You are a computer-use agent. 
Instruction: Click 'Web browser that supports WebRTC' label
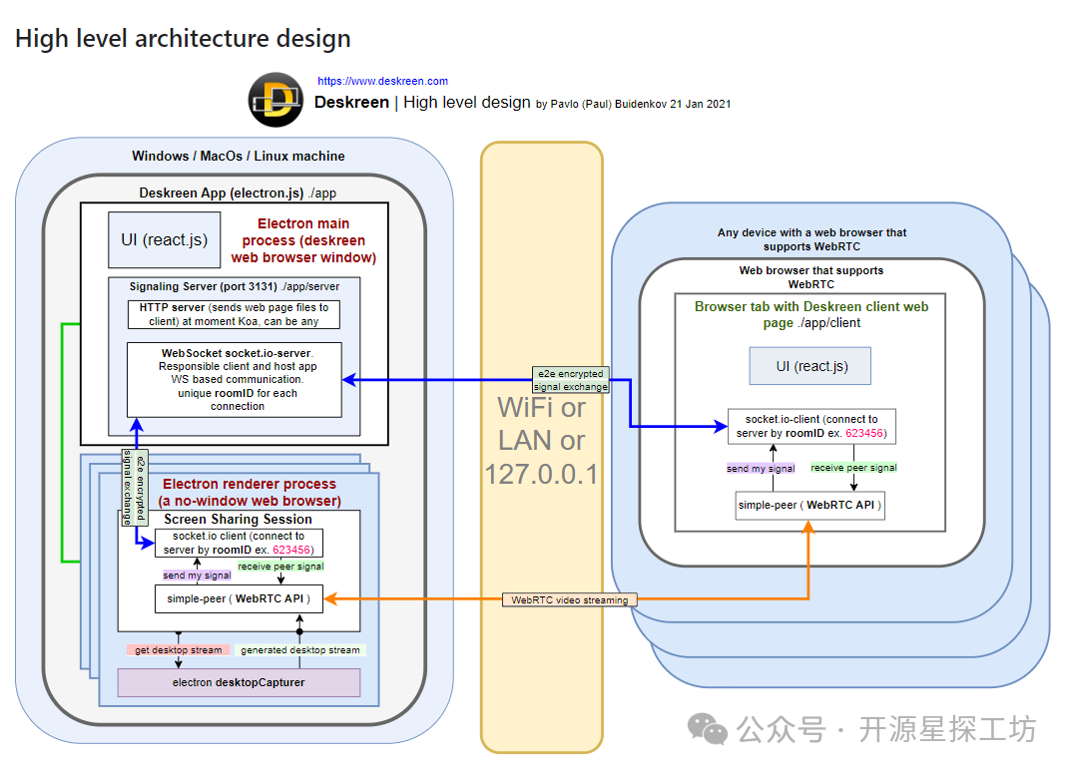pos(811,277)
